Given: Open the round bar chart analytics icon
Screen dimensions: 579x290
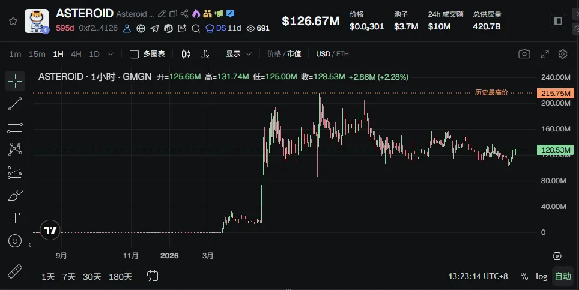Looking at the screenshot, I should point(168,28).
